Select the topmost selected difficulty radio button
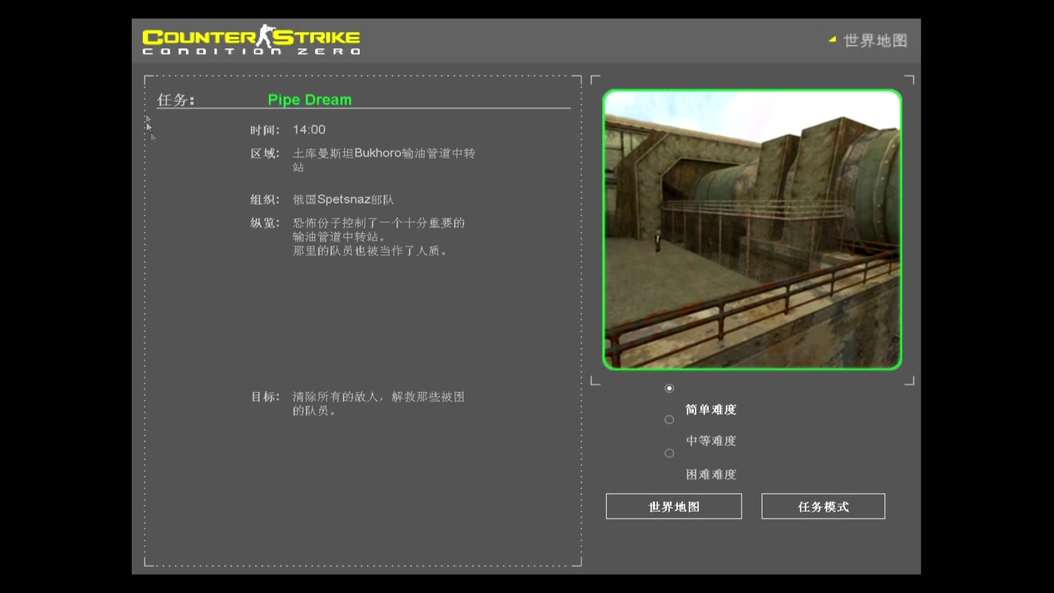Viewport: 1054px width, 593px height. (x=669, y=388)
